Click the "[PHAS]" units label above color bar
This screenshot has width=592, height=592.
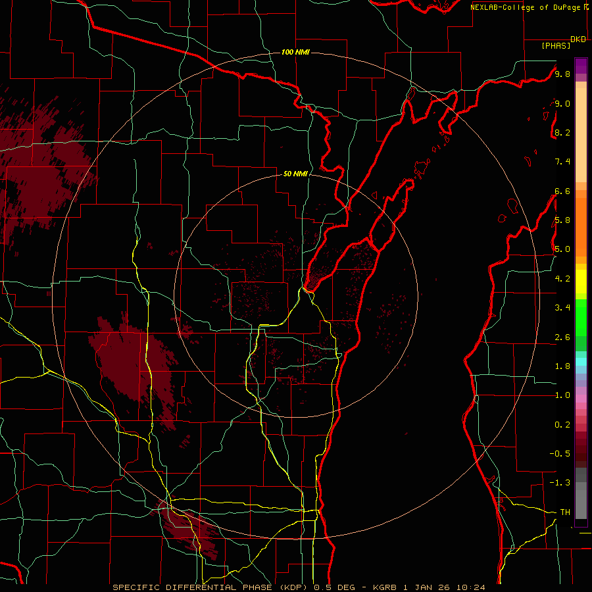click(556, 46)
